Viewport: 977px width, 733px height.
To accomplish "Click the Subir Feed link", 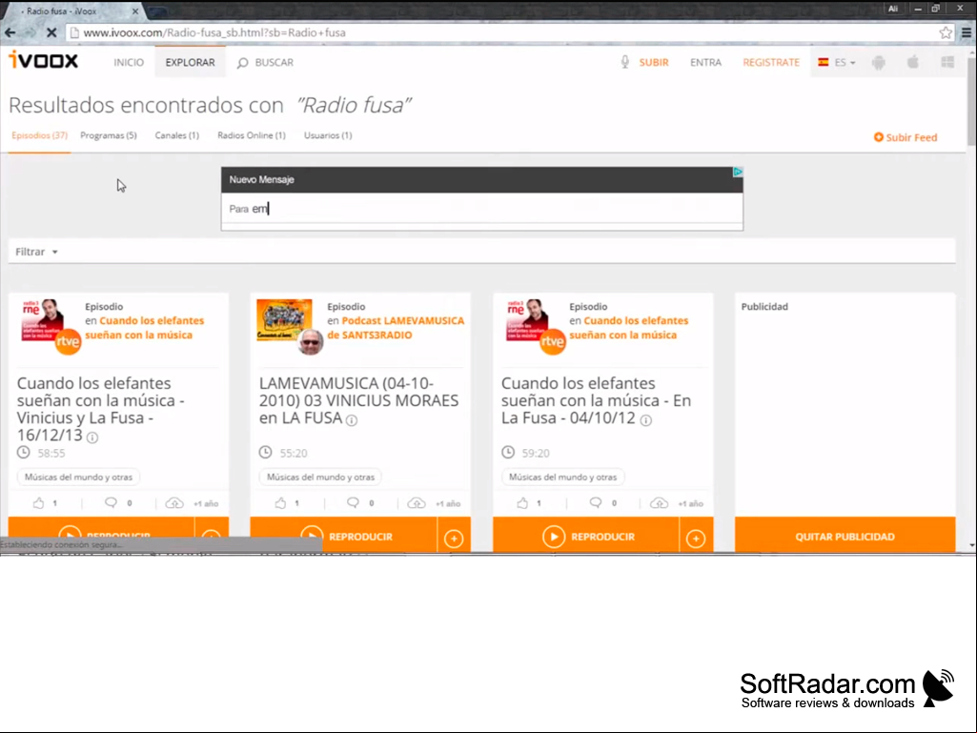I will (x=906, y=137).
